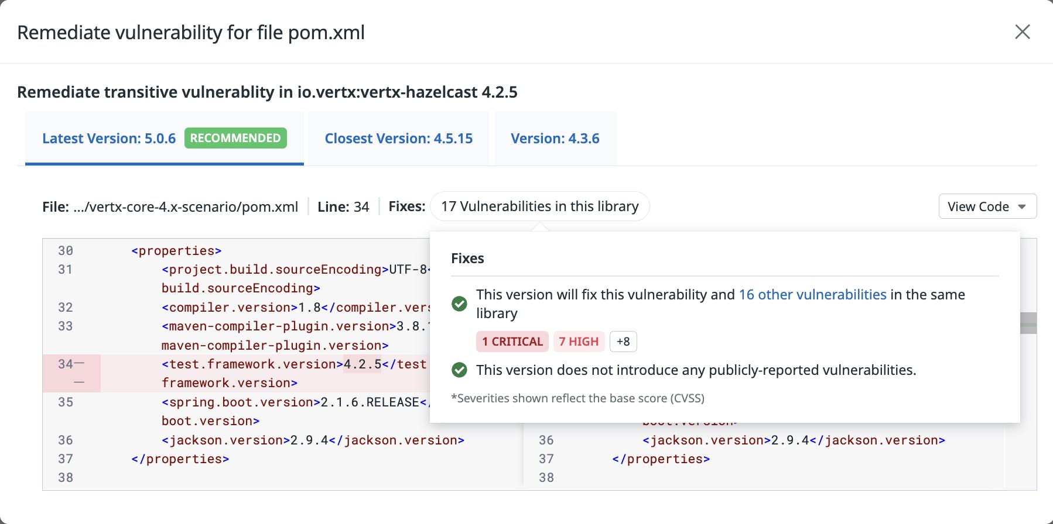Click compiler.version line 32 in left pane
Image resolution: width=1053 pixels, height=524 pixels.
pos(296,308)
